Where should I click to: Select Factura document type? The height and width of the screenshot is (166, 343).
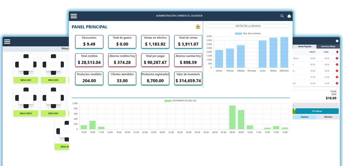click(x=304, y=117)
